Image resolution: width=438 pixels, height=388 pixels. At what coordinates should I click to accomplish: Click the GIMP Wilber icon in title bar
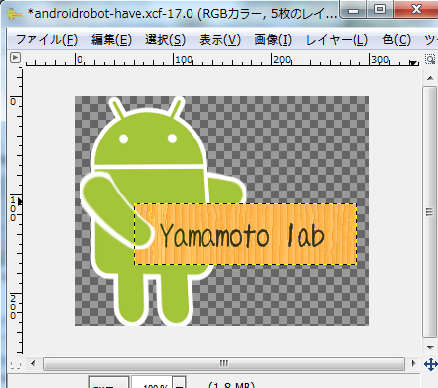pos(15,14)
